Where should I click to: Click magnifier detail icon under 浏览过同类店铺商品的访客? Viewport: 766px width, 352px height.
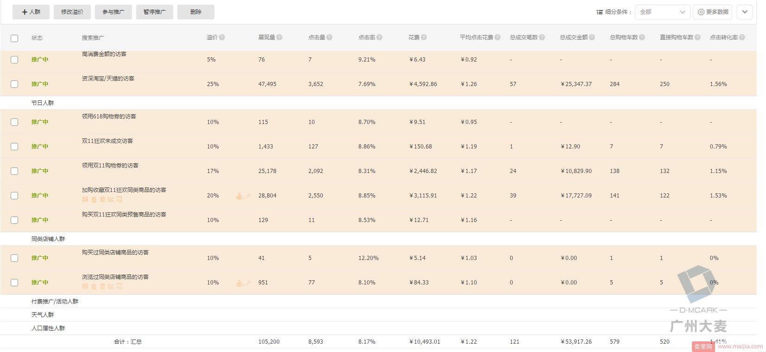pyautogui.click(x=119, y=286)
